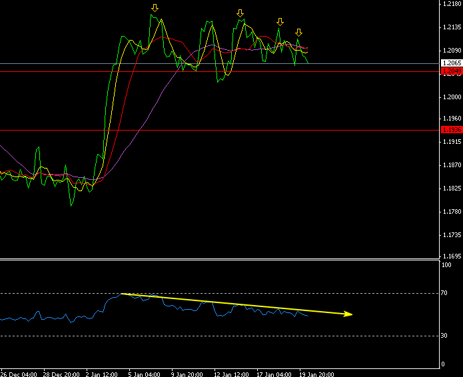The height and width of the screenshot is (377, 463).
Task: Select the red 1.1936 level price tag
Action: pos(452,130)
